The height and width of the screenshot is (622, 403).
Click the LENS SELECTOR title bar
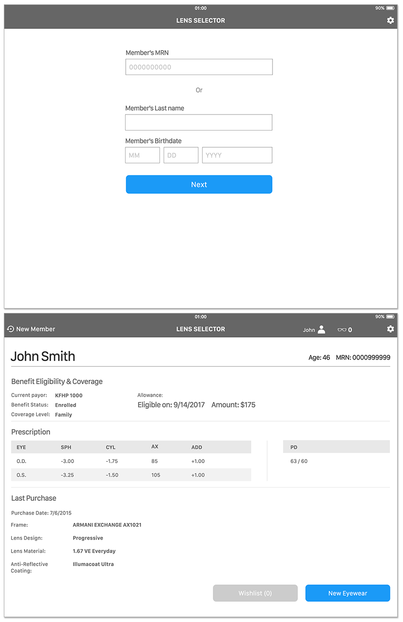[200, 20]
